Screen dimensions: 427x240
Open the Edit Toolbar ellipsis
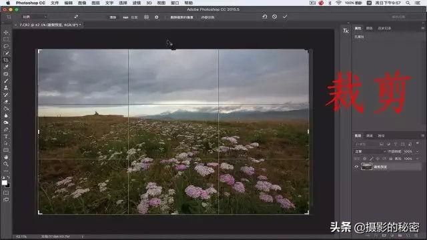pyautogui.click(x=6, y=171)
